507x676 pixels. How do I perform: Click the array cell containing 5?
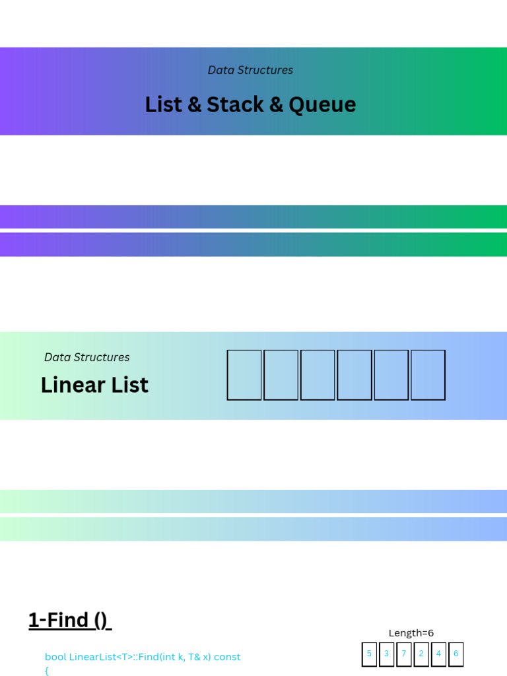pyautogui.click(x=369, y=654)
